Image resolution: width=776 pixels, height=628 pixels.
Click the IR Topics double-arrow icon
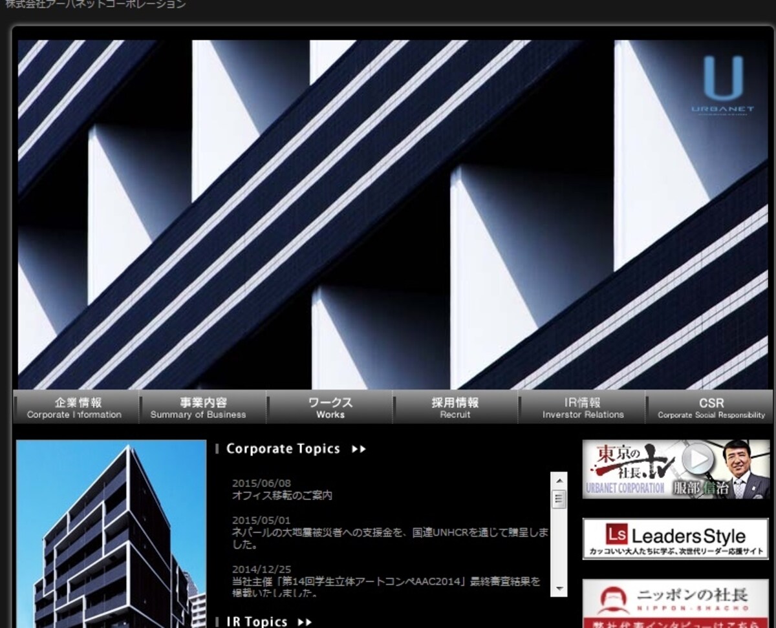point(305,622)
